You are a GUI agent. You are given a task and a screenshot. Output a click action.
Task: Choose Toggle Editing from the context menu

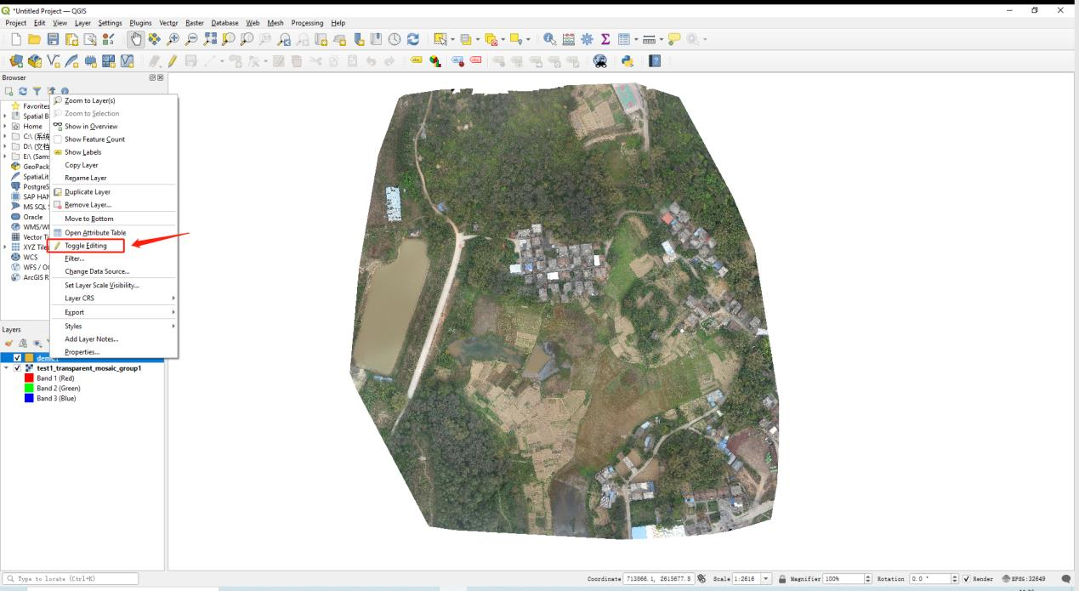[x=86, y=246]
